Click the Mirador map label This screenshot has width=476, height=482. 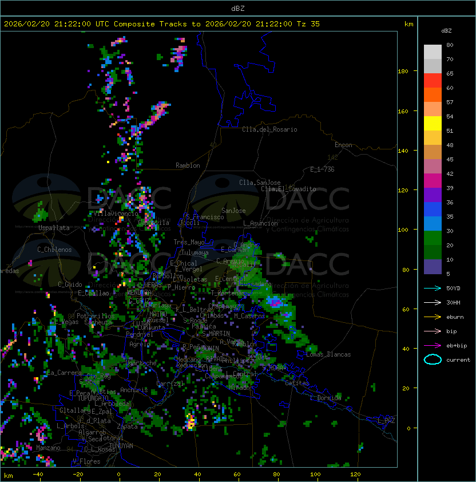coord(240,388)
